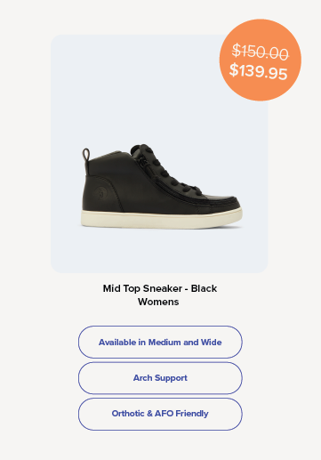Image resolution: width=321 pixels, height=460 pixels.
Task: Click the word Wide in the width tag
Action: pos(212,343)
